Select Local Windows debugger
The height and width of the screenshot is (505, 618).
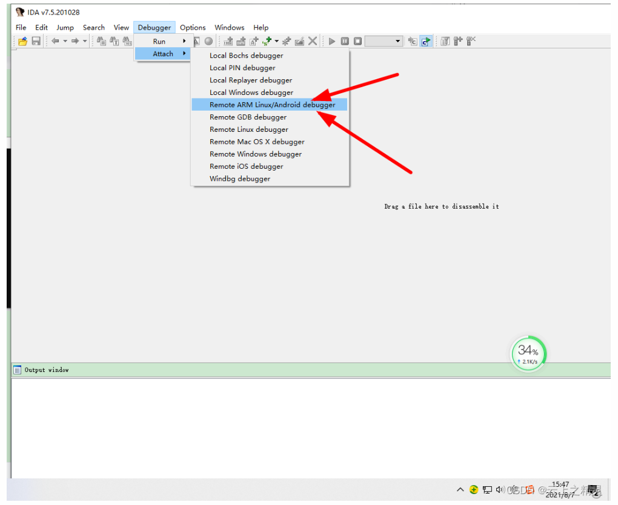(270, 93)
